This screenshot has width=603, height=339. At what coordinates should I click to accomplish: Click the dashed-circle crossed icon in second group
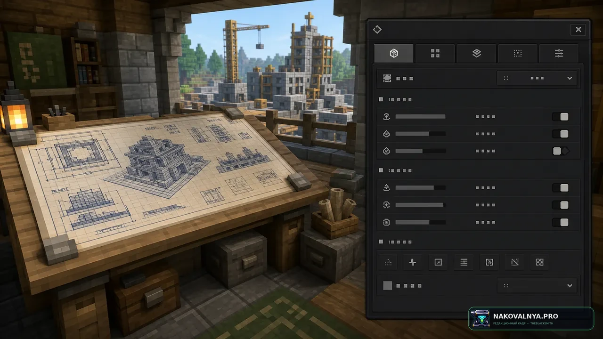pyautogui.click(x=387, y=222)
